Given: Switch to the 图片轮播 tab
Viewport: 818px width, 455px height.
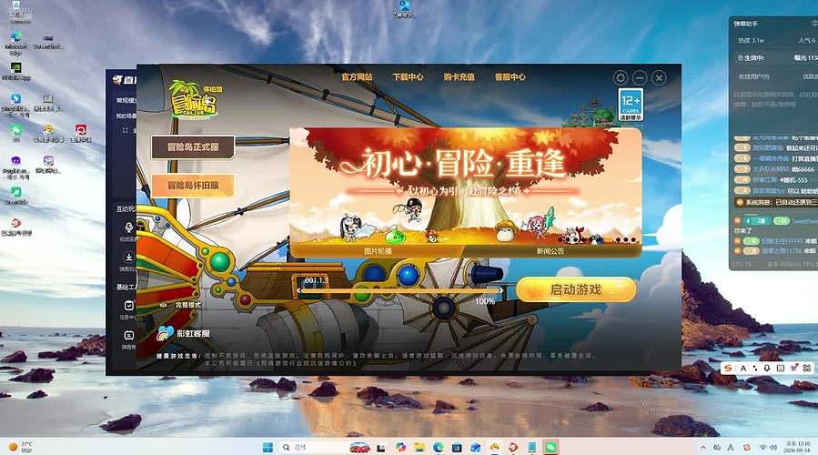Looking at the screenshot, I should tap(378, 251).
